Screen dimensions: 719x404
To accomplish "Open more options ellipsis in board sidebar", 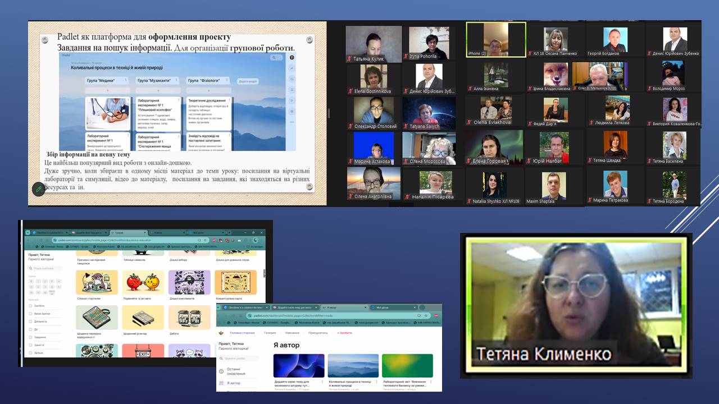I will [x=292, y=122].
